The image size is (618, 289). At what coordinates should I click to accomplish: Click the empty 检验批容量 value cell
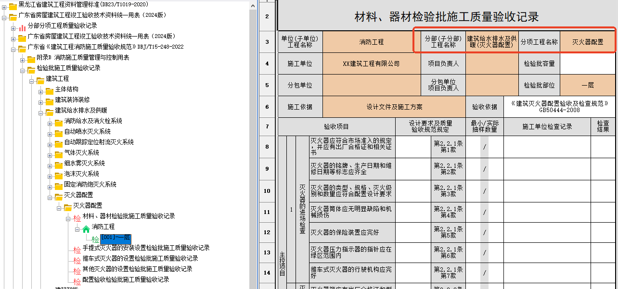(588, 63)
